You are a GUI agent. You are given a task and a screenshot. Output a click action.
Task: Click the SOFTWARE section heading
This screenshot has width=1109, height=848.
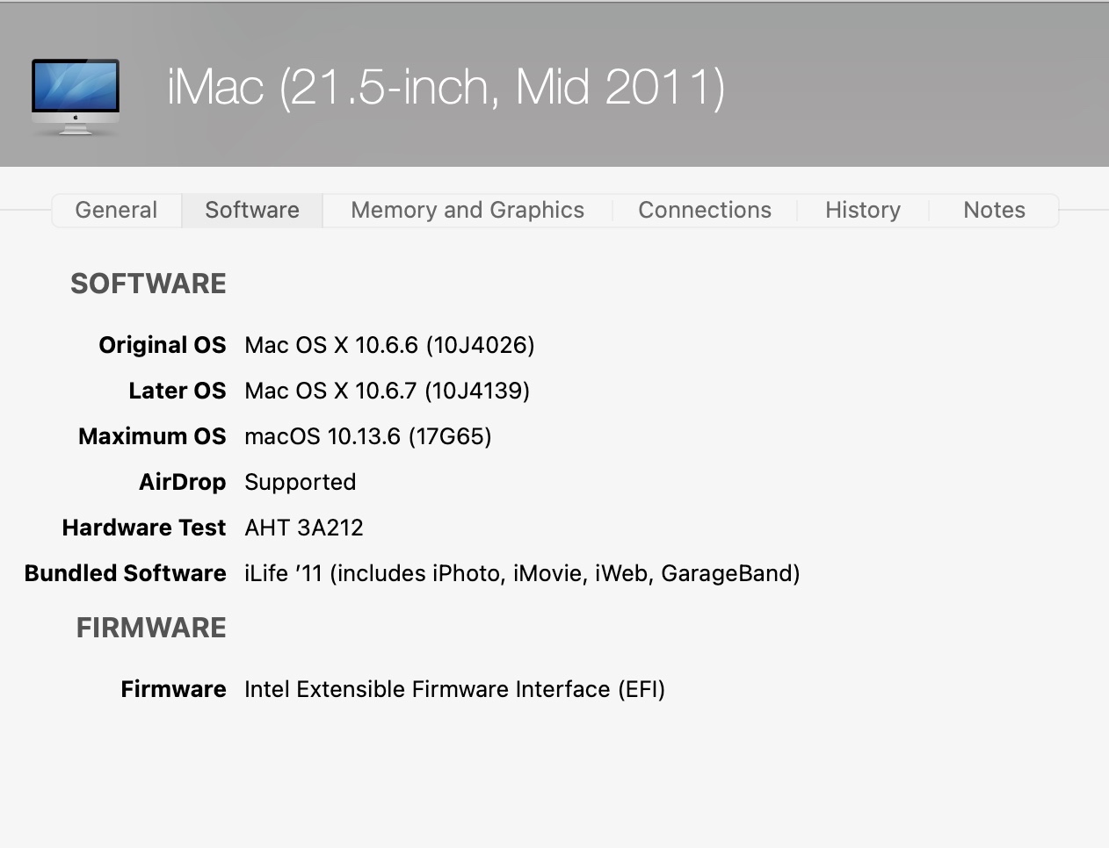[x=149, y=284]
